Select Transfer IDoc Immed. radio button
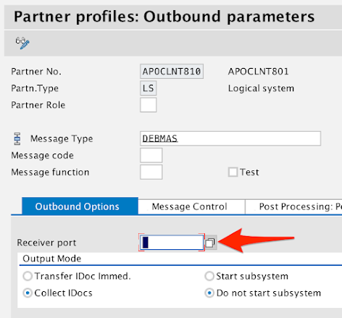The height and width of the screenshot is (318, 342). click(28, 276)
